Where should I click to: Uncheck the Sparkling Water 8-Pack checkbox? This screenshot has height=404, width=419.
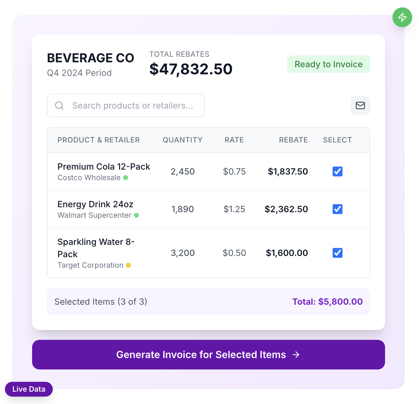click(x=337, y=253)
